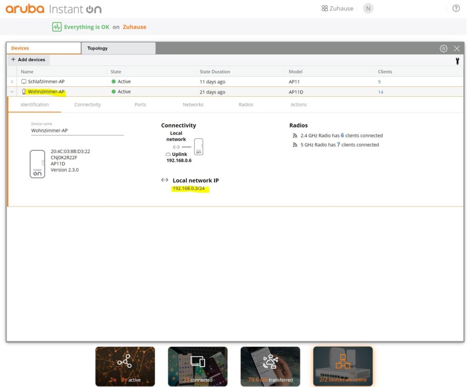Click the AP11D device illustration

(x=38, y=164)
